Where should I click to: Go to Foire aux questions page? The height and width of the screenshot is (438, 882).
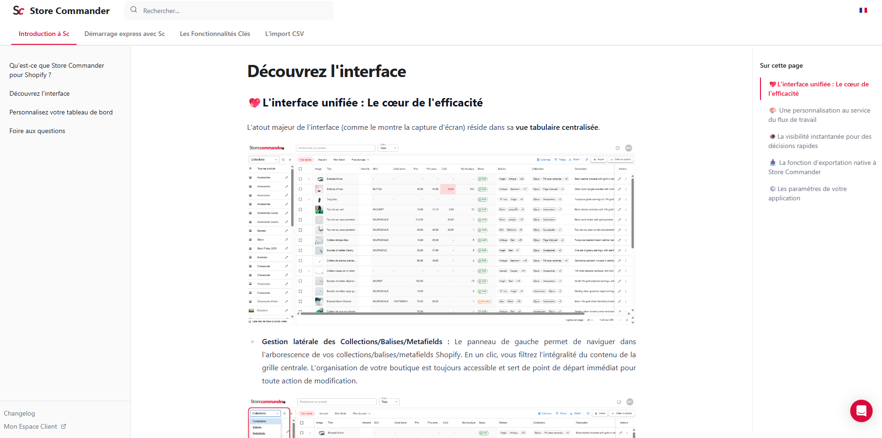[37, 131]
